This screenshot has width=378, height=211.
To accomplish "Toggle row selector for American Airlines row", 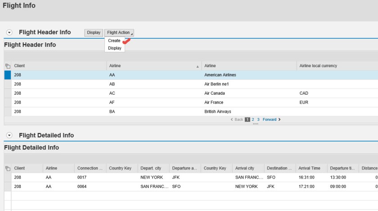I will [7, 75].
